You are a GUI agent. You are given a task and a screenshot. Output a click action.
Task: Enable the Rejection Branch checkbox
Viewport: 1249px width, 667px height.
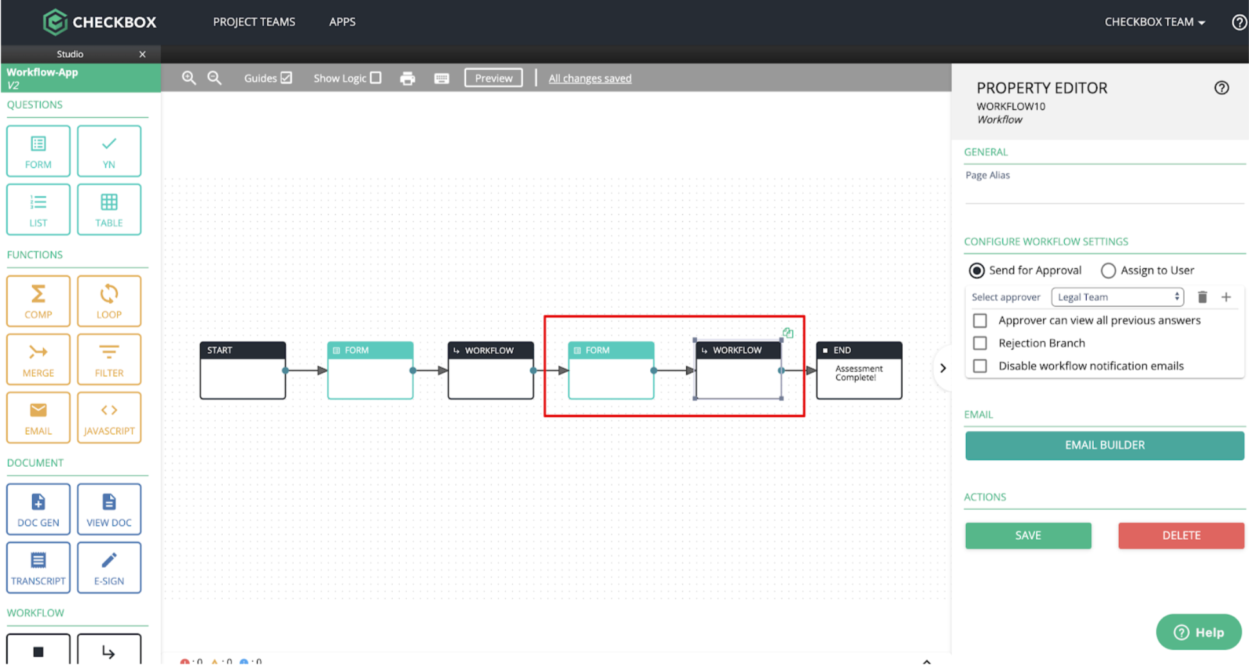[980, 343]
